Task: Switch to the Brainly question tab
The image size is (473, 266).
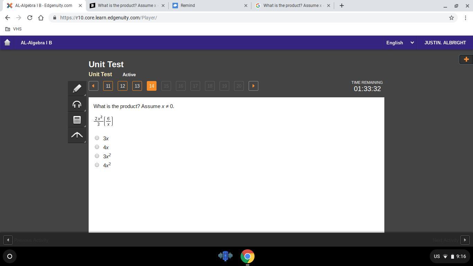Action: click(x=127, y=6)
